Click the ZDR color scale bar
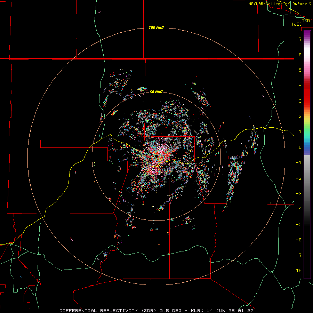 (x=307, y=154)
